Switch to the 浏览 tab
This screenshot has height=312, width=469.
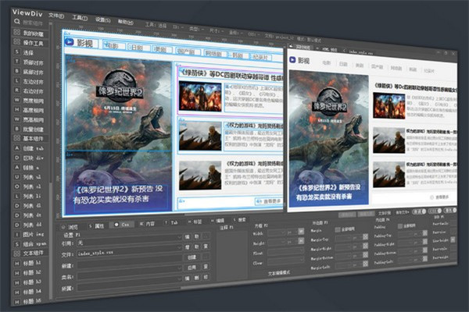click(70, 227)
